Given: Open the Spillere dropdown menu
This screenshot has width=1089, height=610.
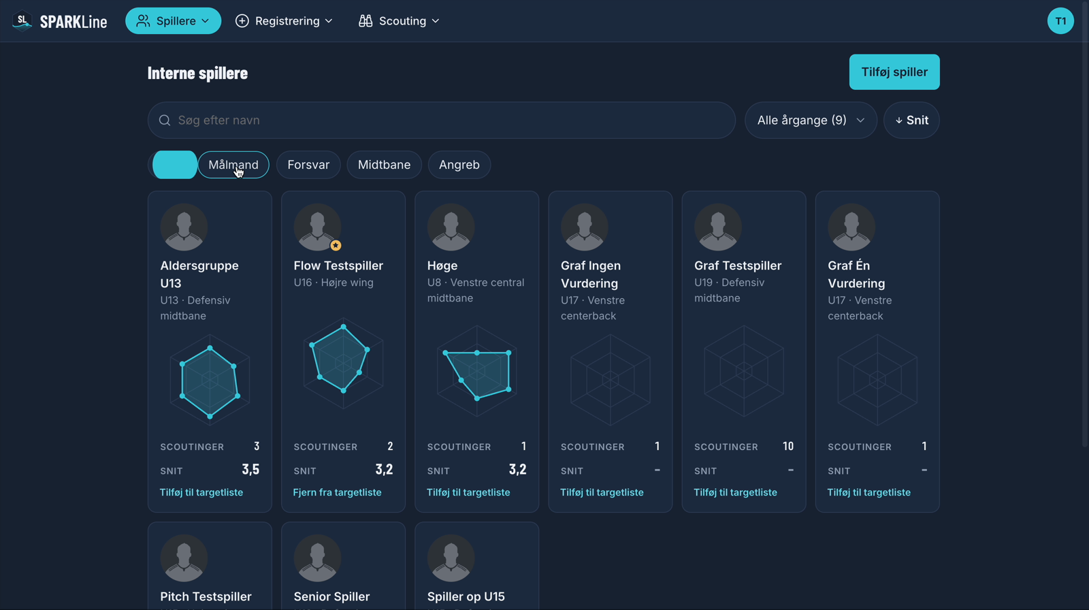Looking at the screenshot, I should coord(173,21).
